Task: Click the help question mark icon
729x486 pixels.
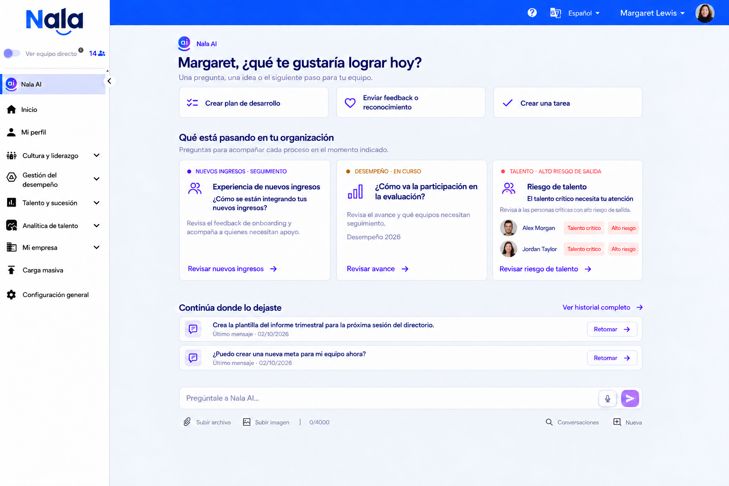Action: (532, 13)
